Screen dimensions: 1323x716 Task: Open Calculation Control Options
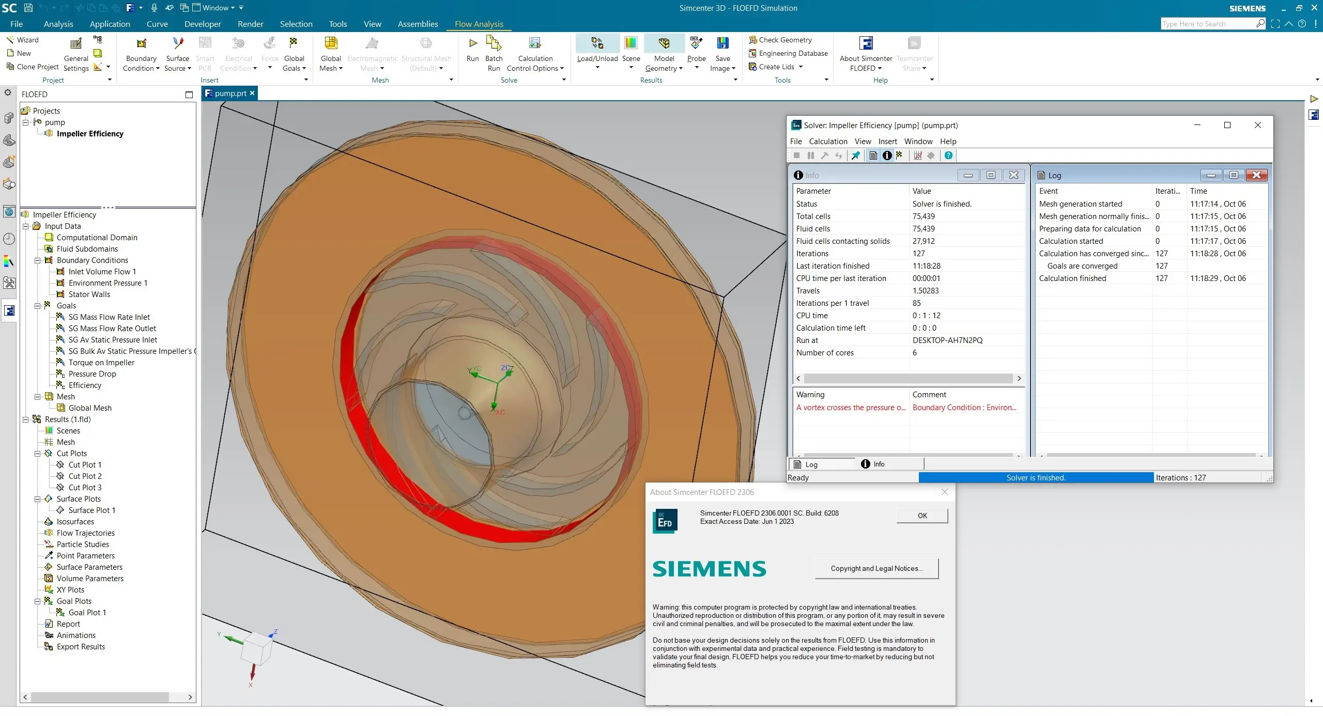[535, 54]
